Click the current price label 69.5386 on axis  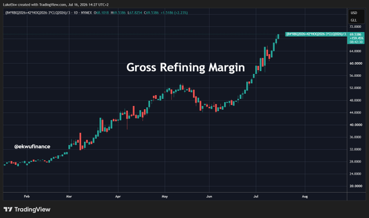[x=355, y=34]
